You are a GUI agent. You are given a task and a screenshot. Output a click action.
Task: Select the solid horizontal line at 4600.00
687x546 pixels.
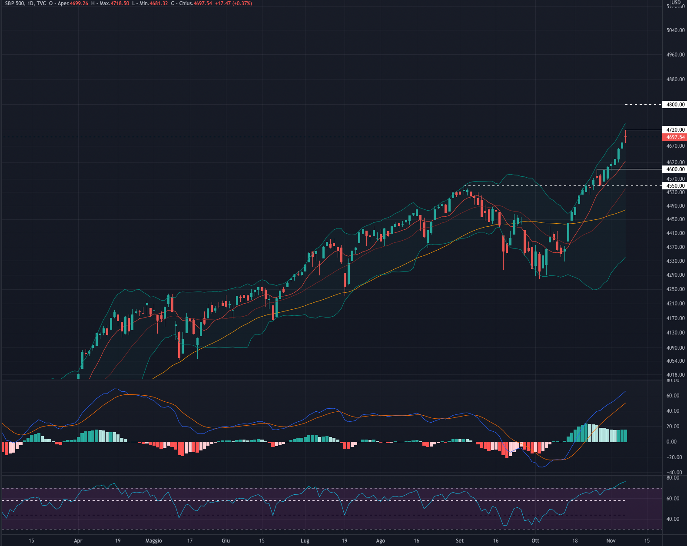point(629,169)
